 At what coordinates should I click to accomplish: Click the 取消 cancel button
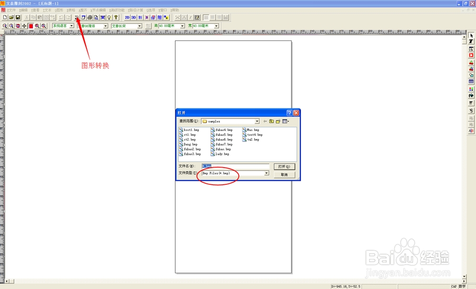click(284, 175)
